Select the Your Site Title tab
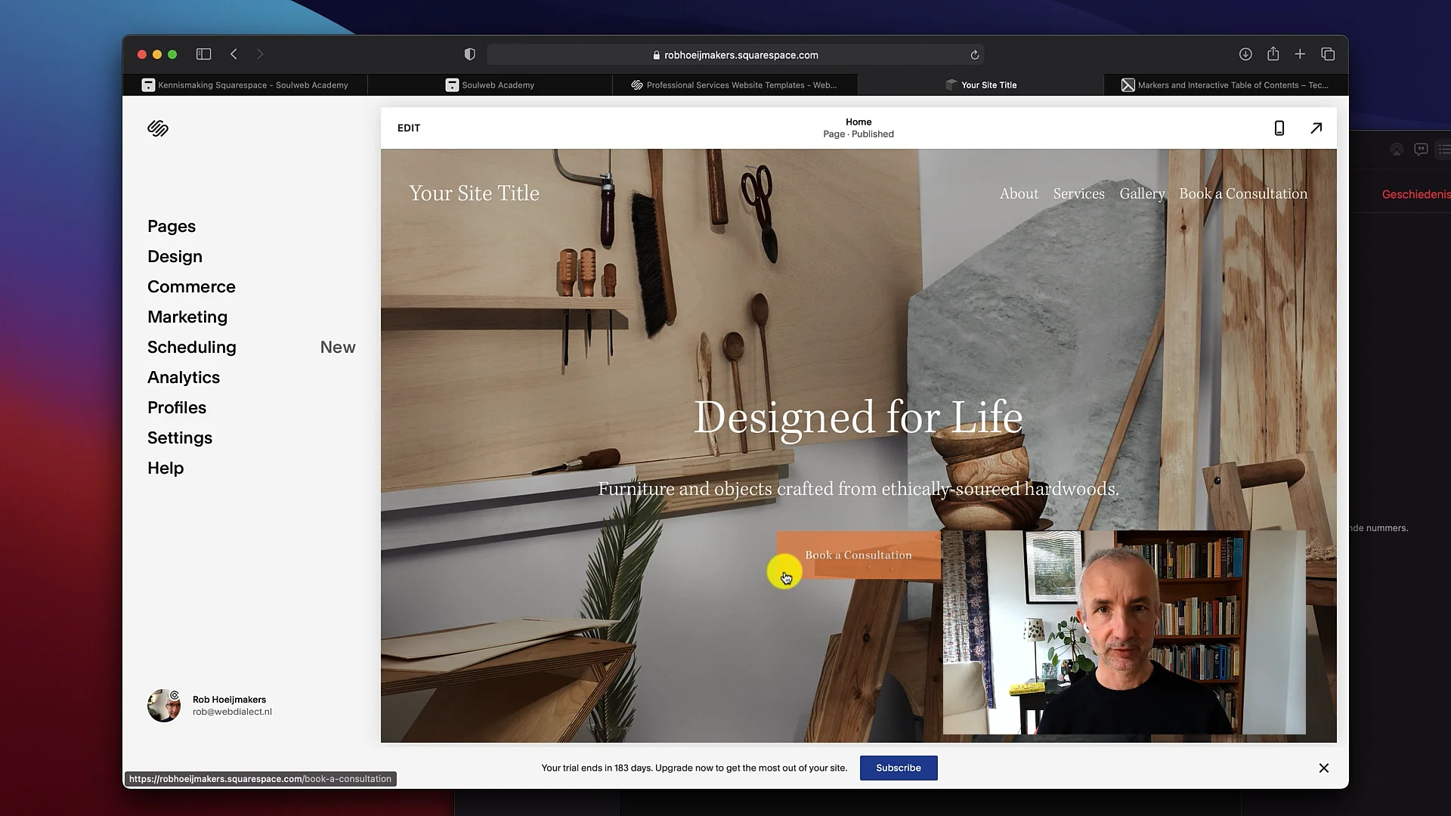 click(x=980, y=85)
